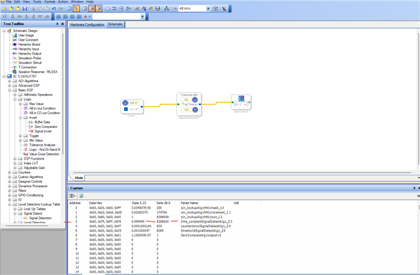Click the Copy icon in the toolbar
420x275 pixels.
pos(40,9)
